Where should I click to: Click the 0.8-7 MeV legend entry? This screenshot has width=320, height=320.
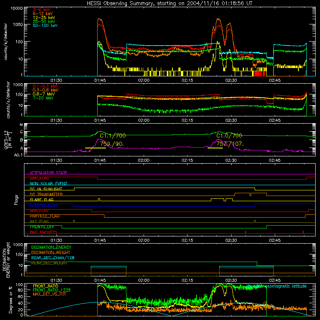point(44,94)
